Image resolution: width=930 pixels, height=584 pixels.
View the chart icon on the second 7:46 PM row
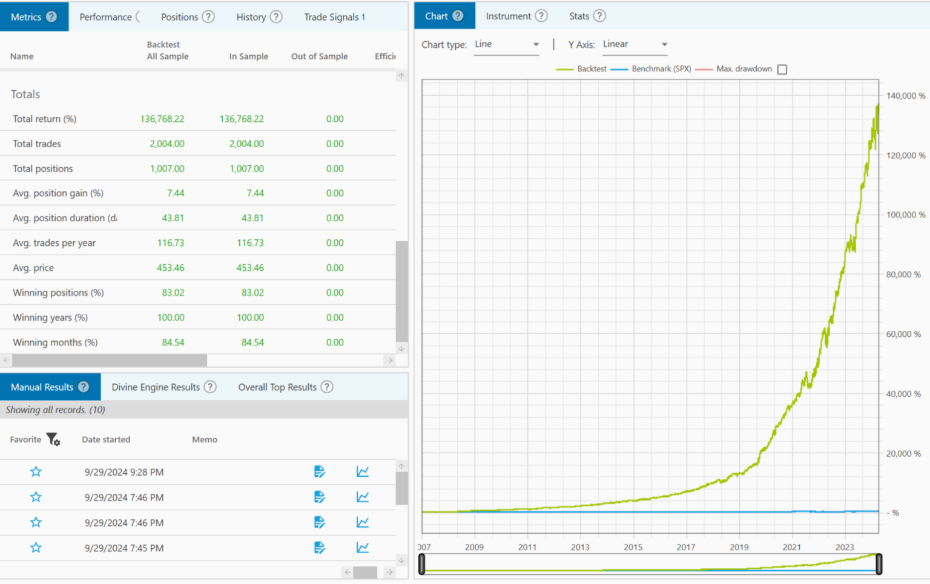tap(362, 522)
